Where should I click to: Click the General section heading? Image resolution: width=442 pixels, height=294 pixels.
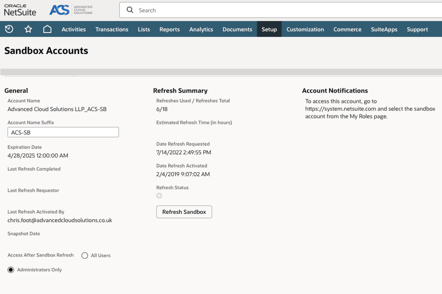point(16,91)
